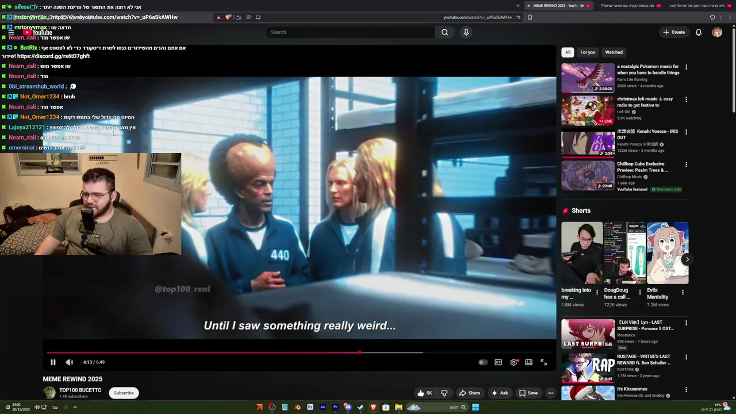Screen dimensions: 736x414
Task: Click the Ask button below video
Action: (499, 393)
